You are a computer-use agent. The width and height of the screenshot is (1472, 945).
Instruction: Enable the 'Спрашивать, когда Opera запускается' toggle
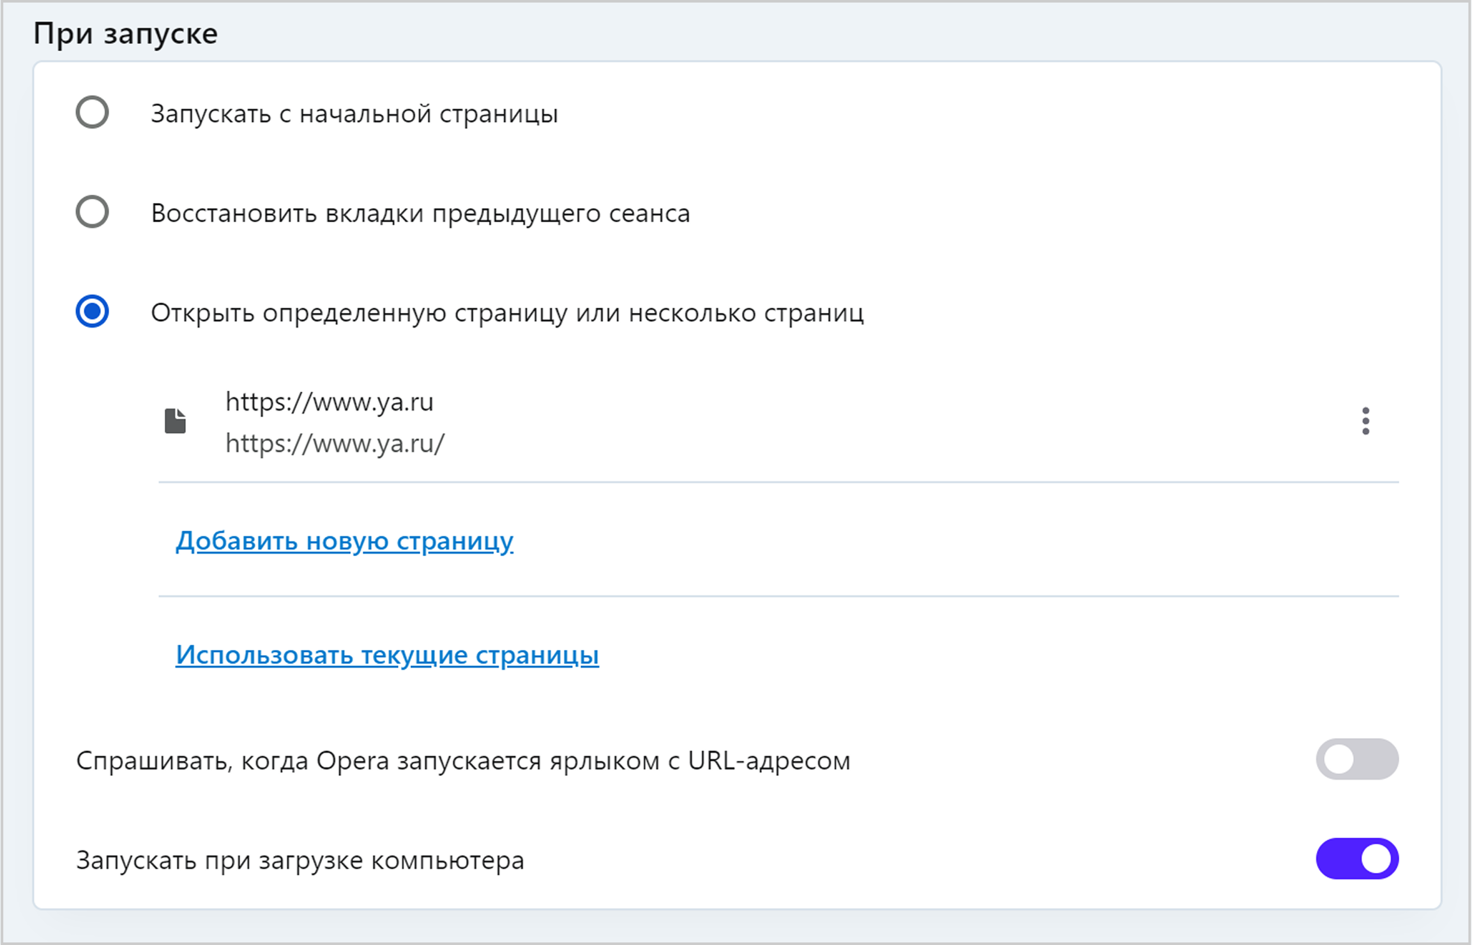click(1357, 759)
